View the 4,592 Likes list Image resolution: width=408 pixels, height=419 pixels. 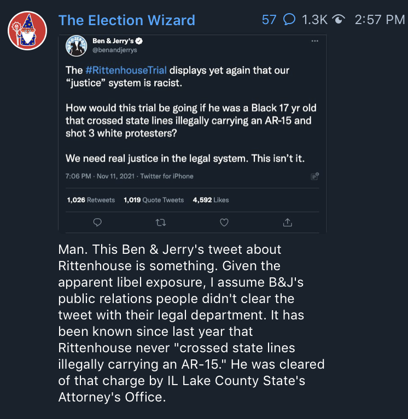point(211,200)
